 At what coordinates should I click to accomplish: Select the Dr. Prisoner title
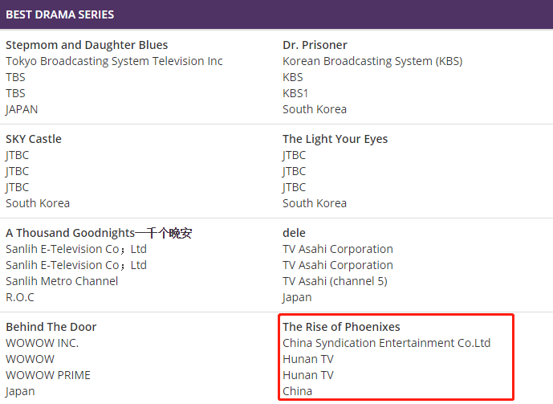315,45
